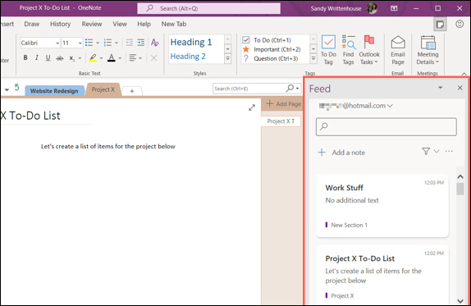Send feedback using the smiley icon

click(460, 24)
